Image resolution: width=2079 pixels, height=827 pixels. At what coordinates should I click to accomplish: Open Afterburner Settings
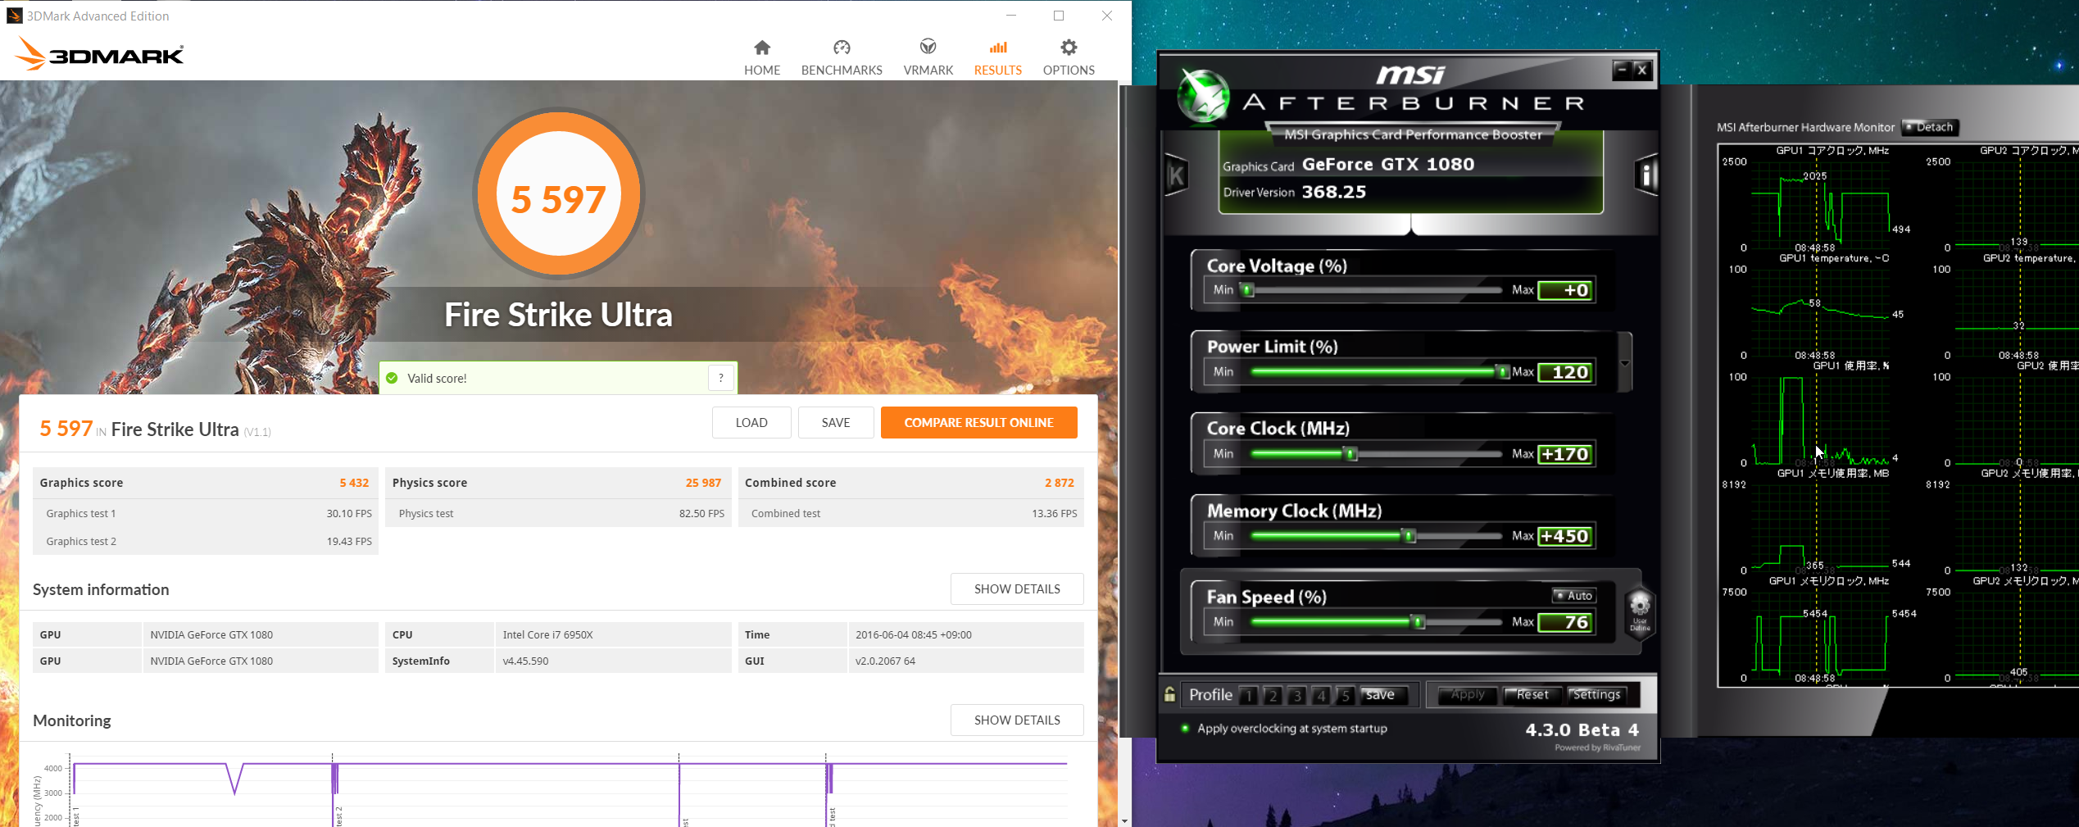pyautogui.click(x=1596, y=695)
